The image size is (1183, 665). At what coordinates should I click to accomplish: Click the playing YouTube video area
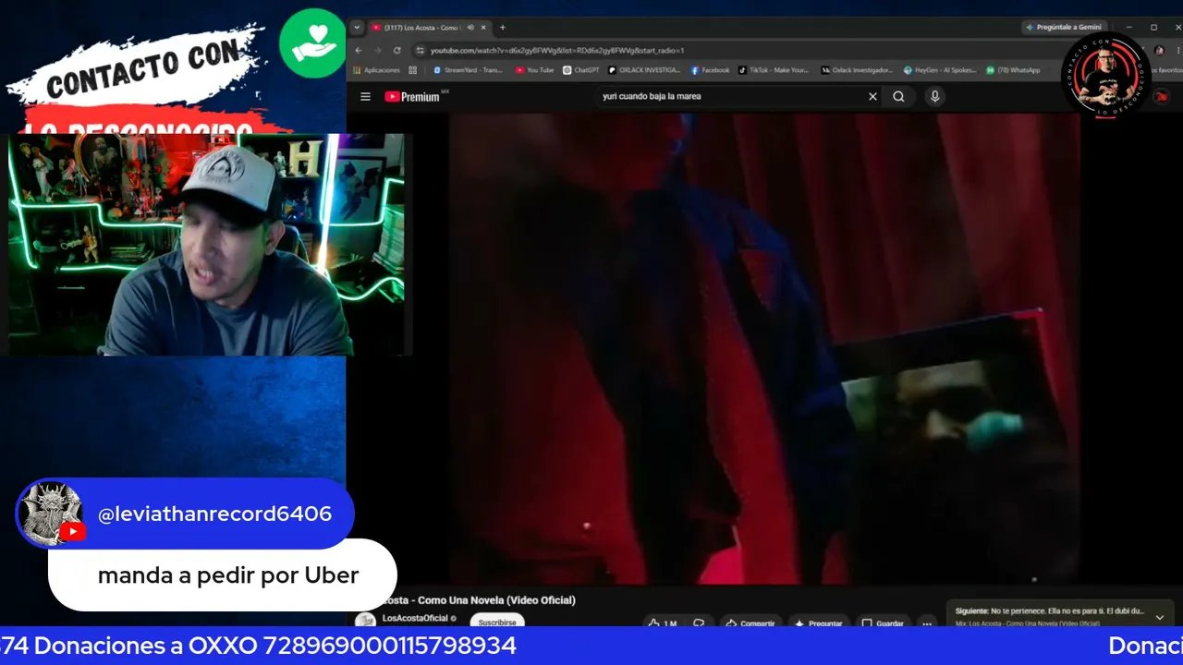764,349
